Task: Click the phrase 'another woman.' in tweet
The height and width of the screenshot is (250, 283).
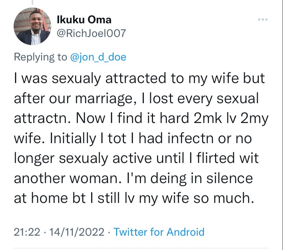Action: [68, 178]
